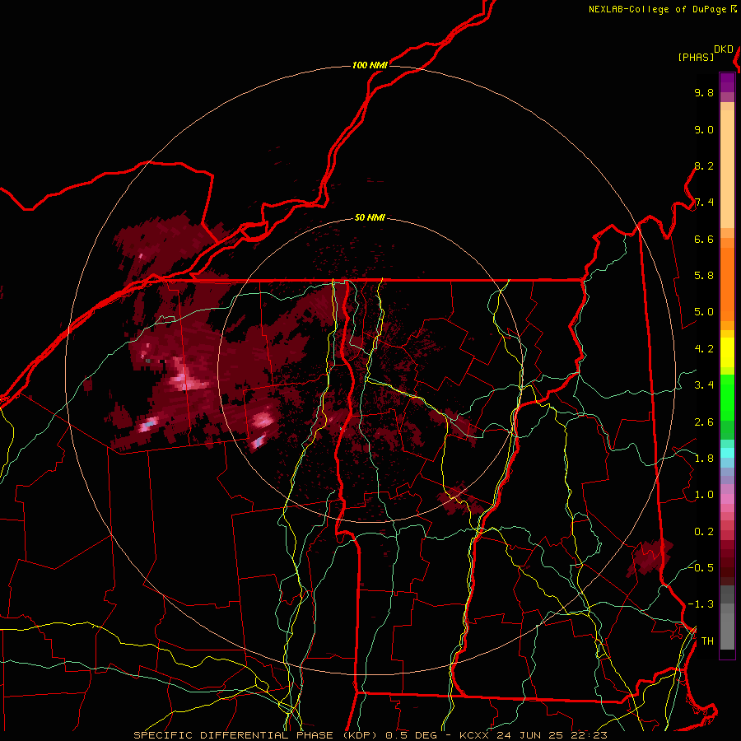Viewport: 741px width, 741px height.
Task: Click the 9.0 legend value
Action: coord(704,129)
